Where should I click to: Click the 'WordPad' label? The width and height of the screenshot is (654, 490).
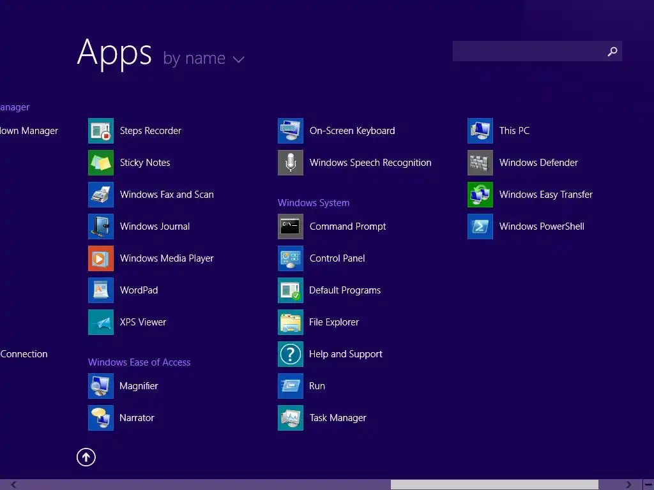(139, 290)
